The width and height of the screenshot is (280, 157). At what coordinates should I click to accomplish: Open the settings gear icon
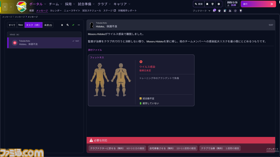(219, 4)
